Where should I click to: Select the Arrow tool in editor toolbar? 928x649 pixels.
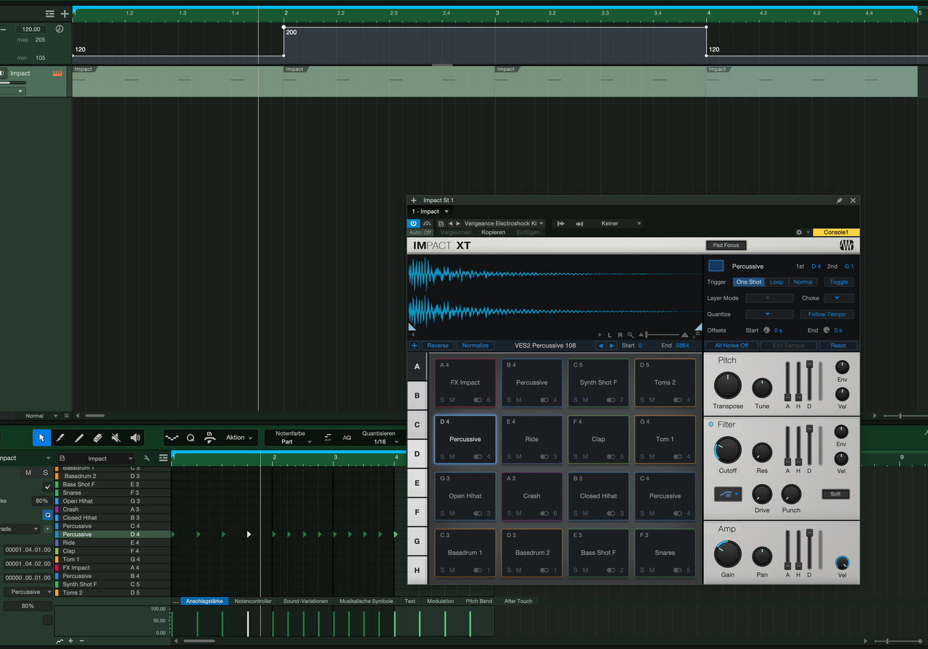(x=42, y=437)
